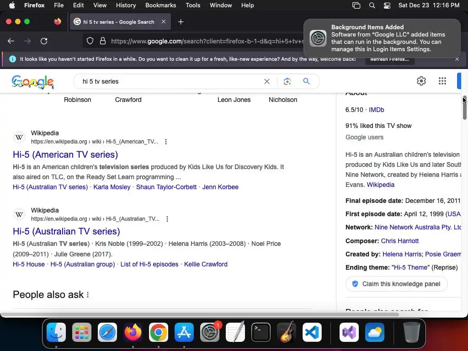Screen dimensions: 468x351
Task: Clear the Google search box text
Action: pos(267,81)
